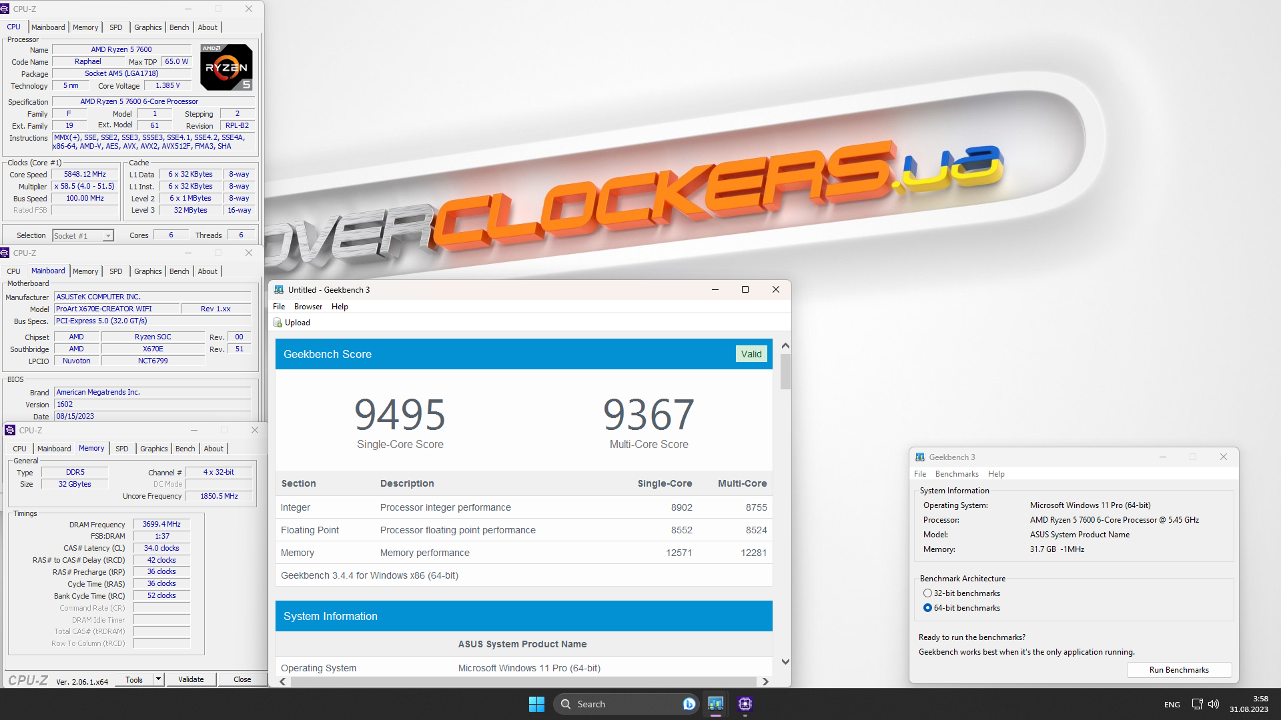Screen dimensions: 1281x720
Task: Switch to Bench tab in top CPU-Z window
Action: point(179,27)
